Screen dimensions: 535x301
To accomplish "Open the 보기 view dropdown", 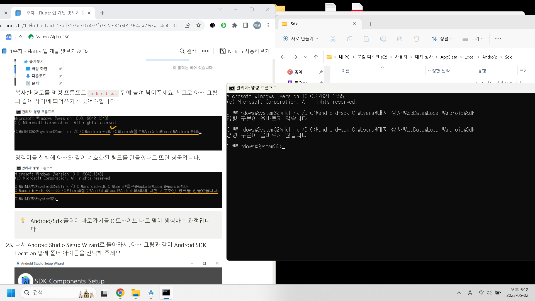I will [473, 39].
